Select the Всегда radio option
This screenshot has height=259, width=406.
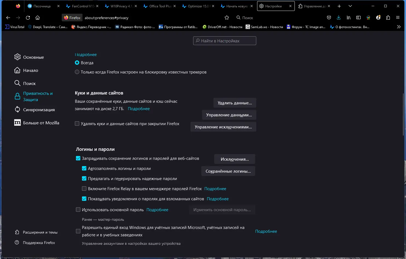77,63
